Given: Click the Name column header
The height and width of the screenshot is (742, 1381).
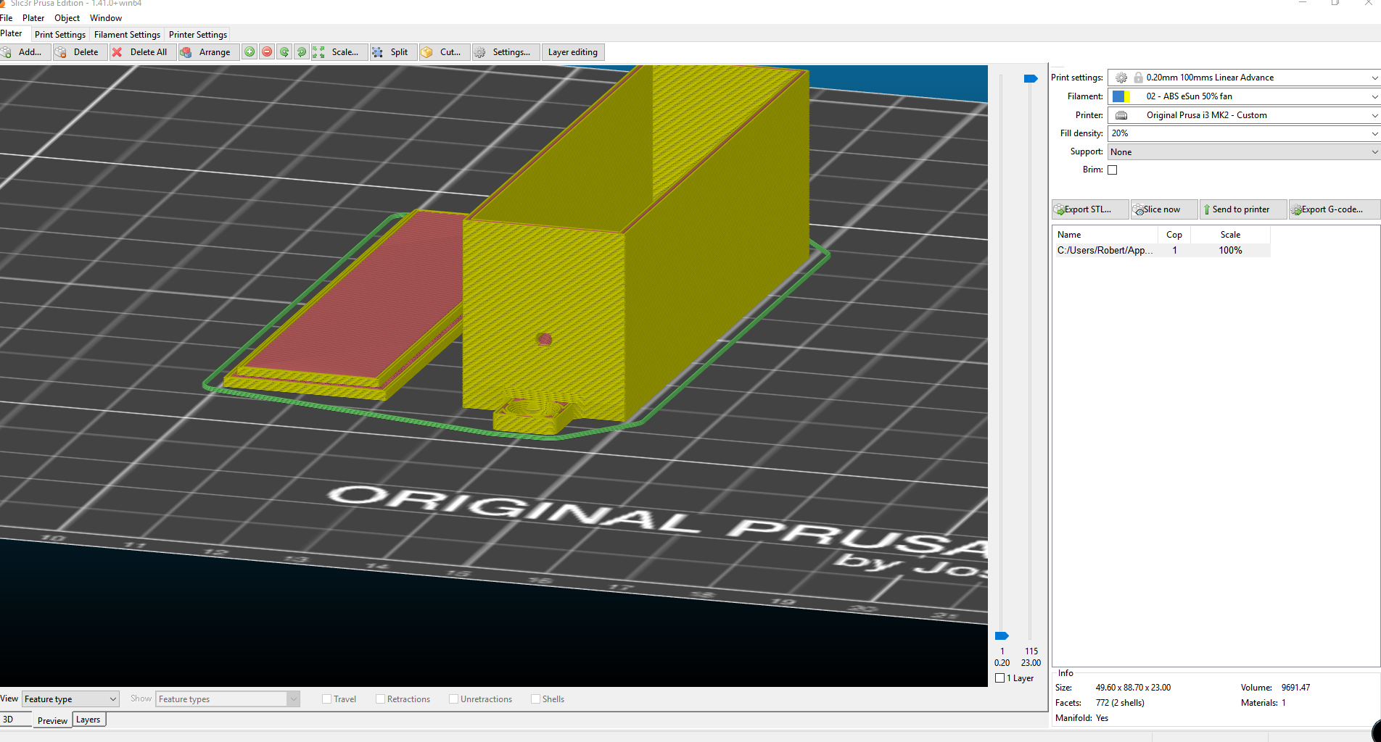Looking at the screenshot, I should coord(1105,235).
